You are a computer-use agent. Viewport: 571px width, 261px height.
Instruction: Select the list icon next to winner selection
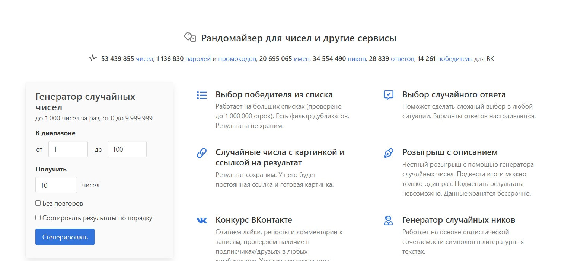201,95
